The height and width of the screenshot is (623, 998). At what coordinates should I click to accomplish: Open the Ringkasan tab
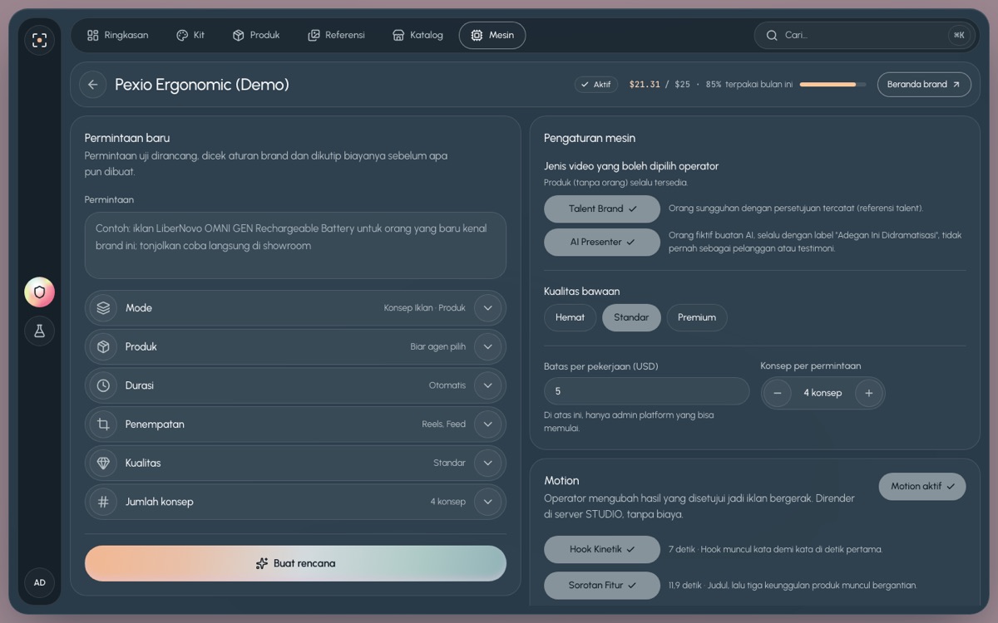pos(117,35)
